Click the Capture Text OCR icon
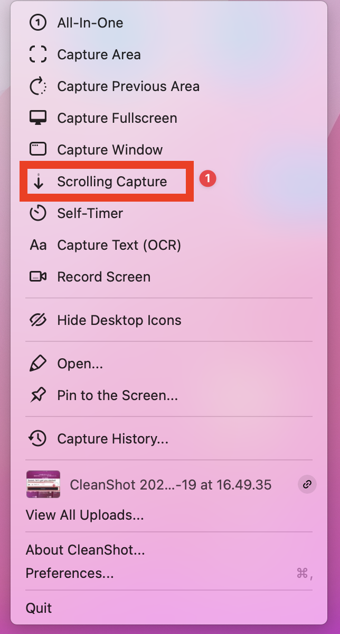 coord(38,245)
